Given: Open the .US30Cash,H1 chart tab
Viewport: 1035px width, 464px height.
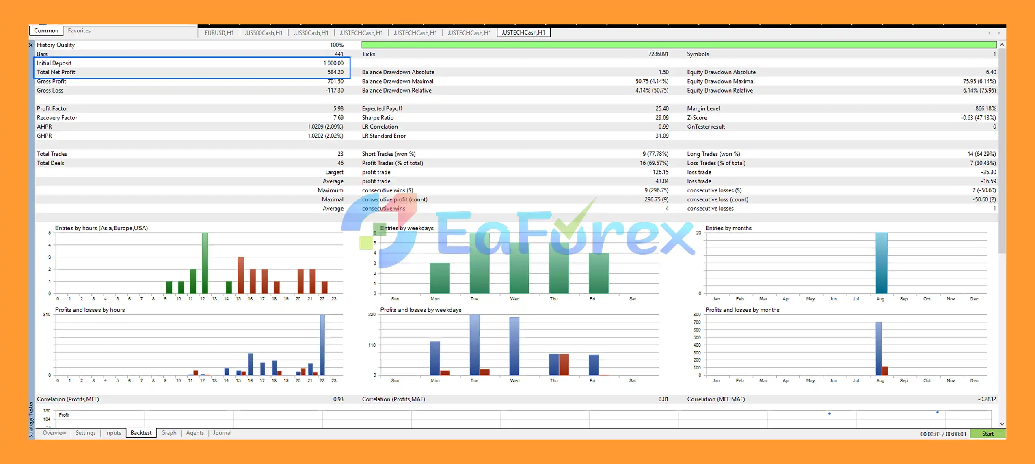Looking at the screenshot, I should coord(311,33).
